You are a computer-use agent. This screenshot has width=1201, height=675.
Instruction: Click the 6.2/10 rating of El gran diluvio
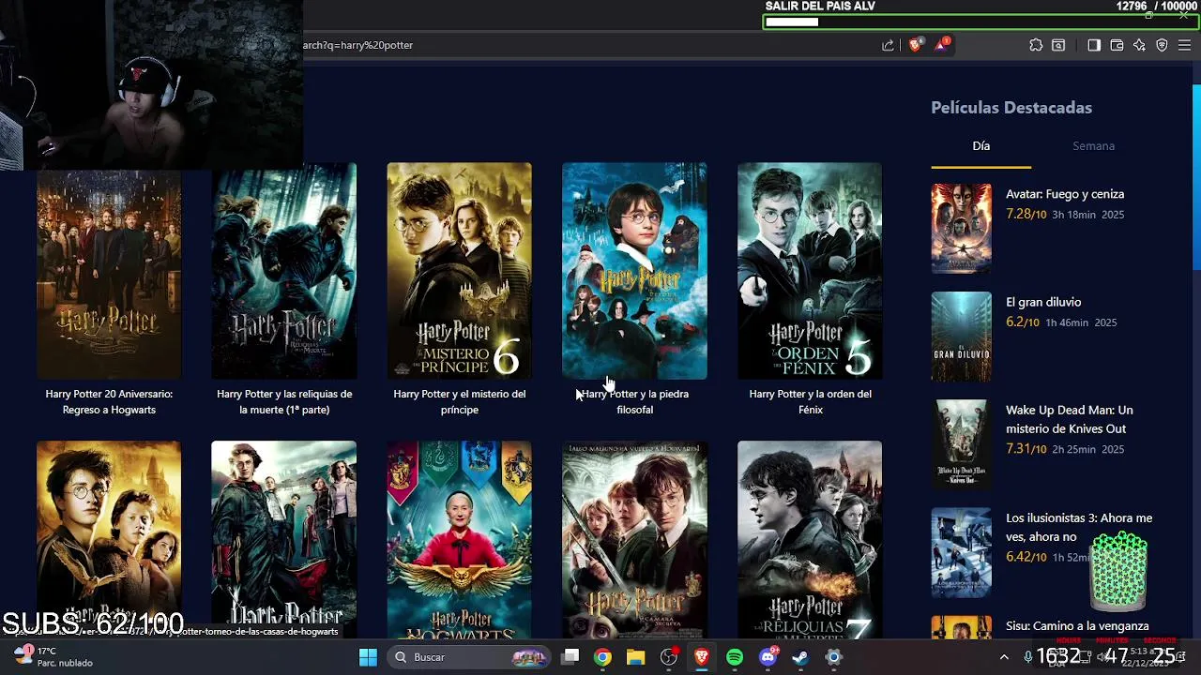pyautogui.click(x=1023, y=322)
